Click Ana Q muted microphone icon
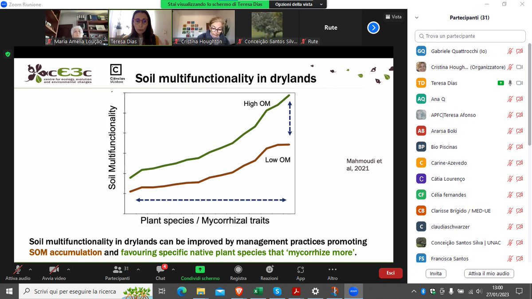 click(x=510, y=99)
